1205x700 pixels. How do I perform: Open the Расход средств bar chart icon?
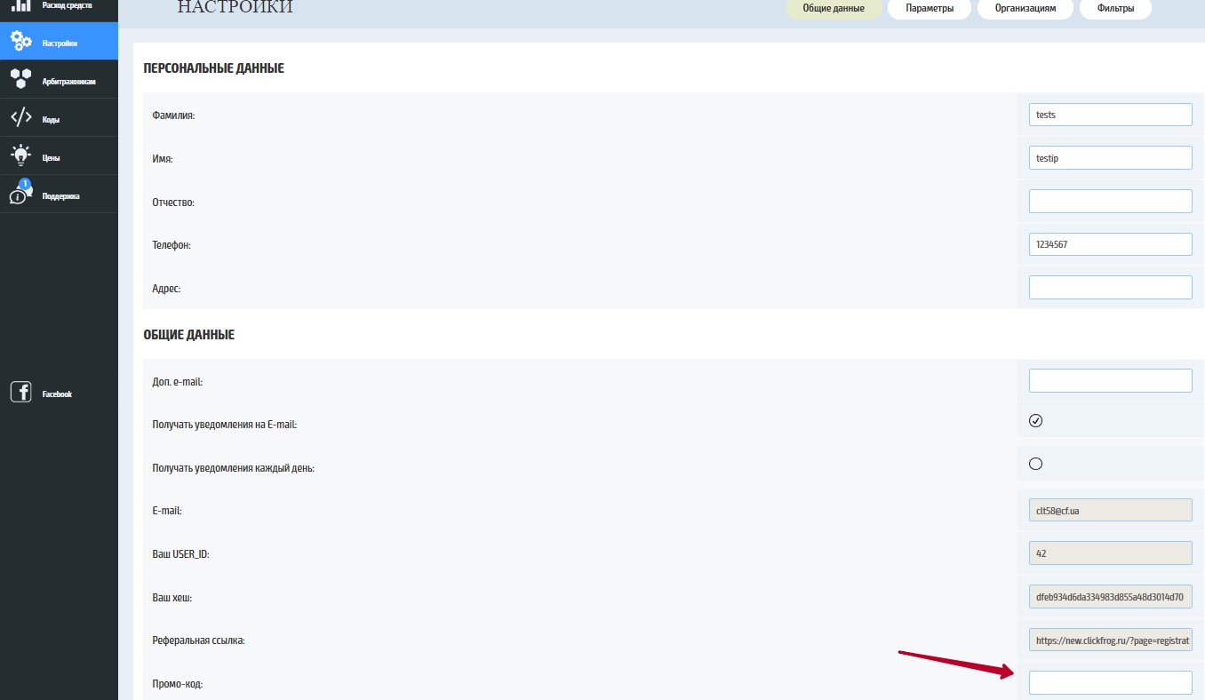(x=20, y=5)
